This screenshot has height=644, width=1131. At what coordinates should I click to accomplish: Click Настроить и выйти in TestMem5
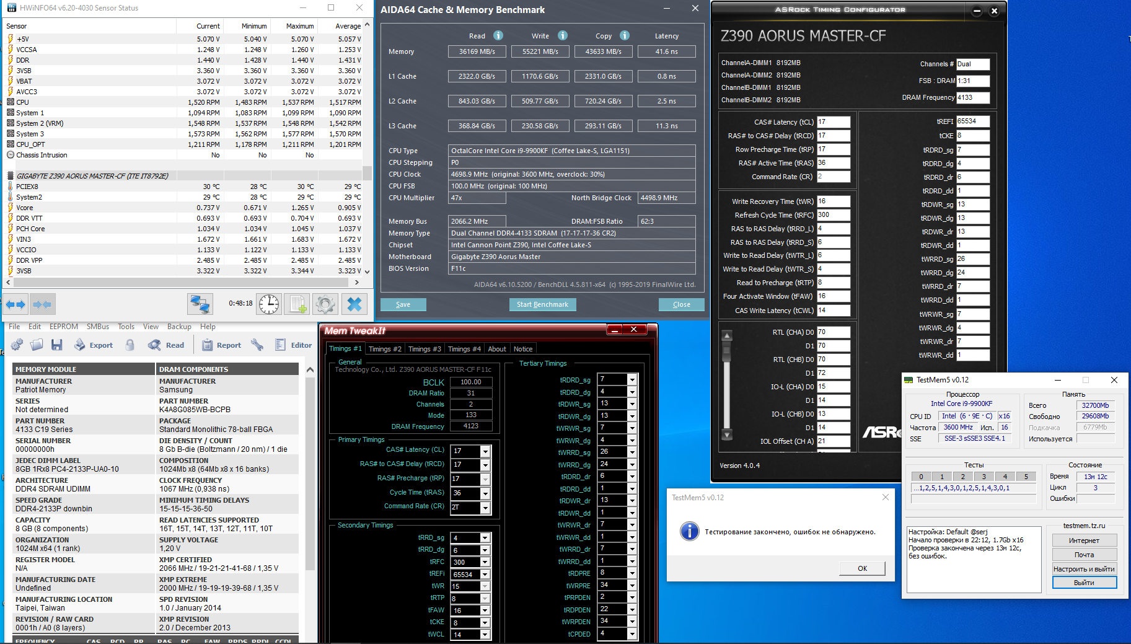tap(1084, 569)
